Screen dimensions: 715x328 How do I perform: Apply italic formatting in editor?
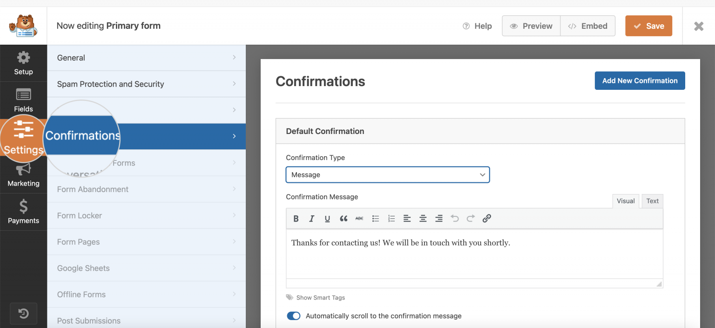[x=311, y=219]
